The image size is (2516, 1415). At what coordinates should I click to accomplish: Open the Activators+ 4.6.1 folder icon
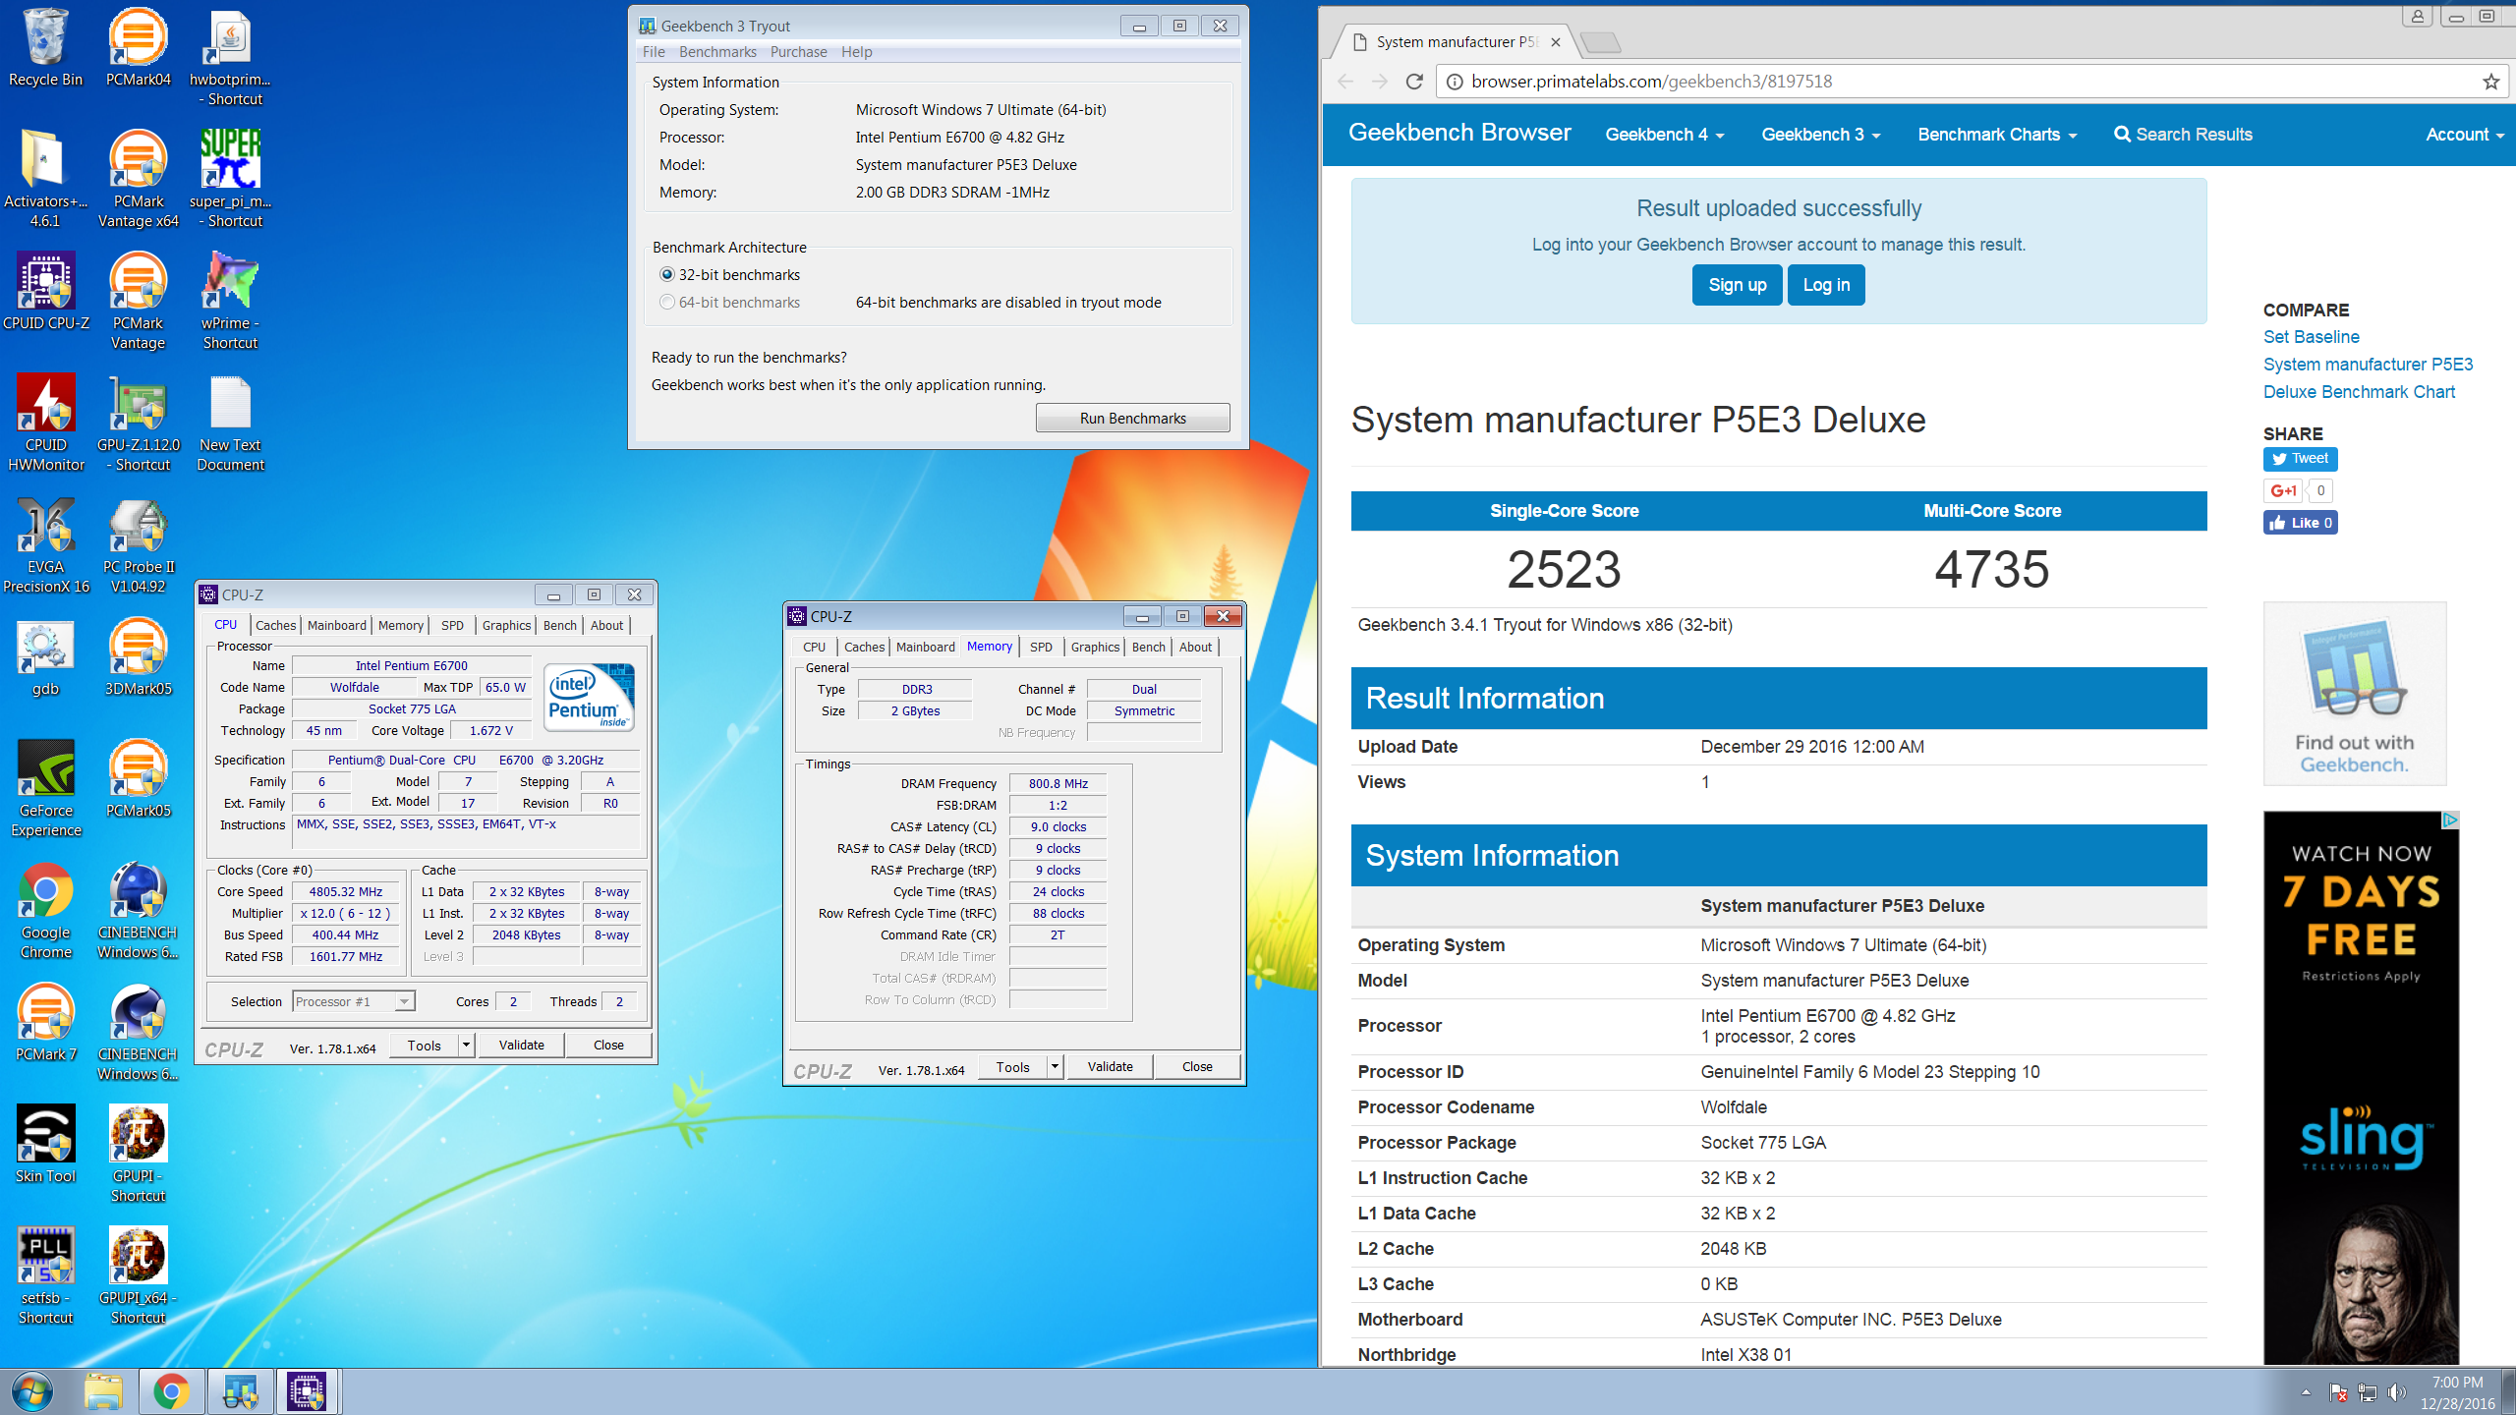pyautogui.click(x=45, y=179)
